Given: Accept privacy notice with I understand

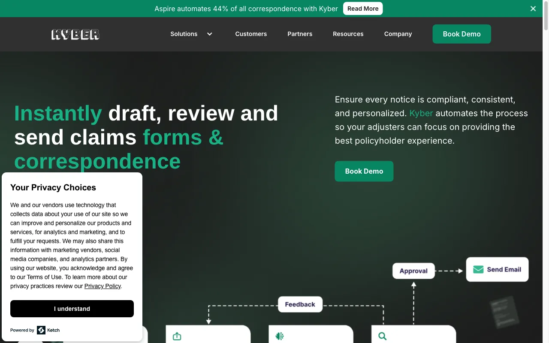Looking at the screenshot, I should pos(72,309).
